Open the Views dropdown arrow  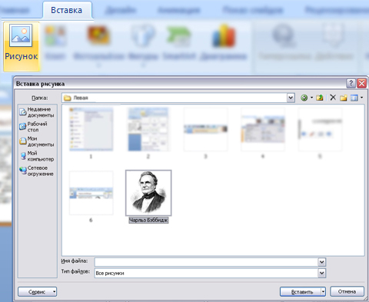[361, 98]
